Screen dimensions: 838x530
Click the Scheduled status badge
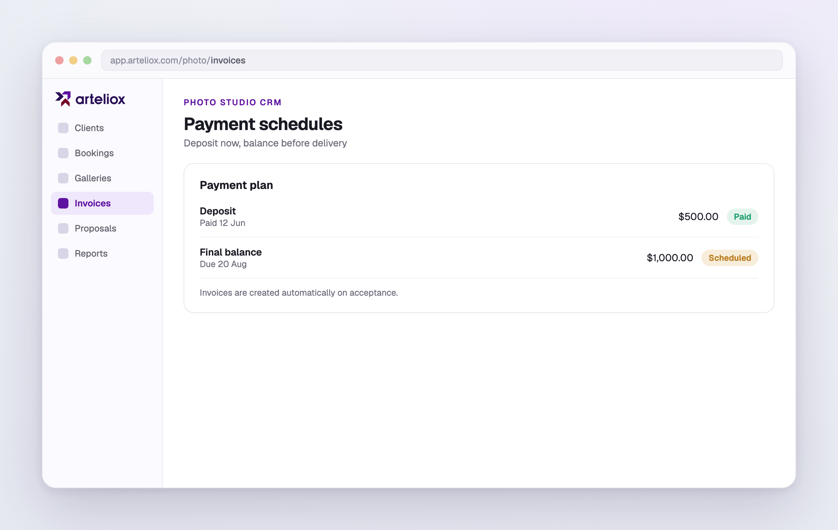pos(730,258)
